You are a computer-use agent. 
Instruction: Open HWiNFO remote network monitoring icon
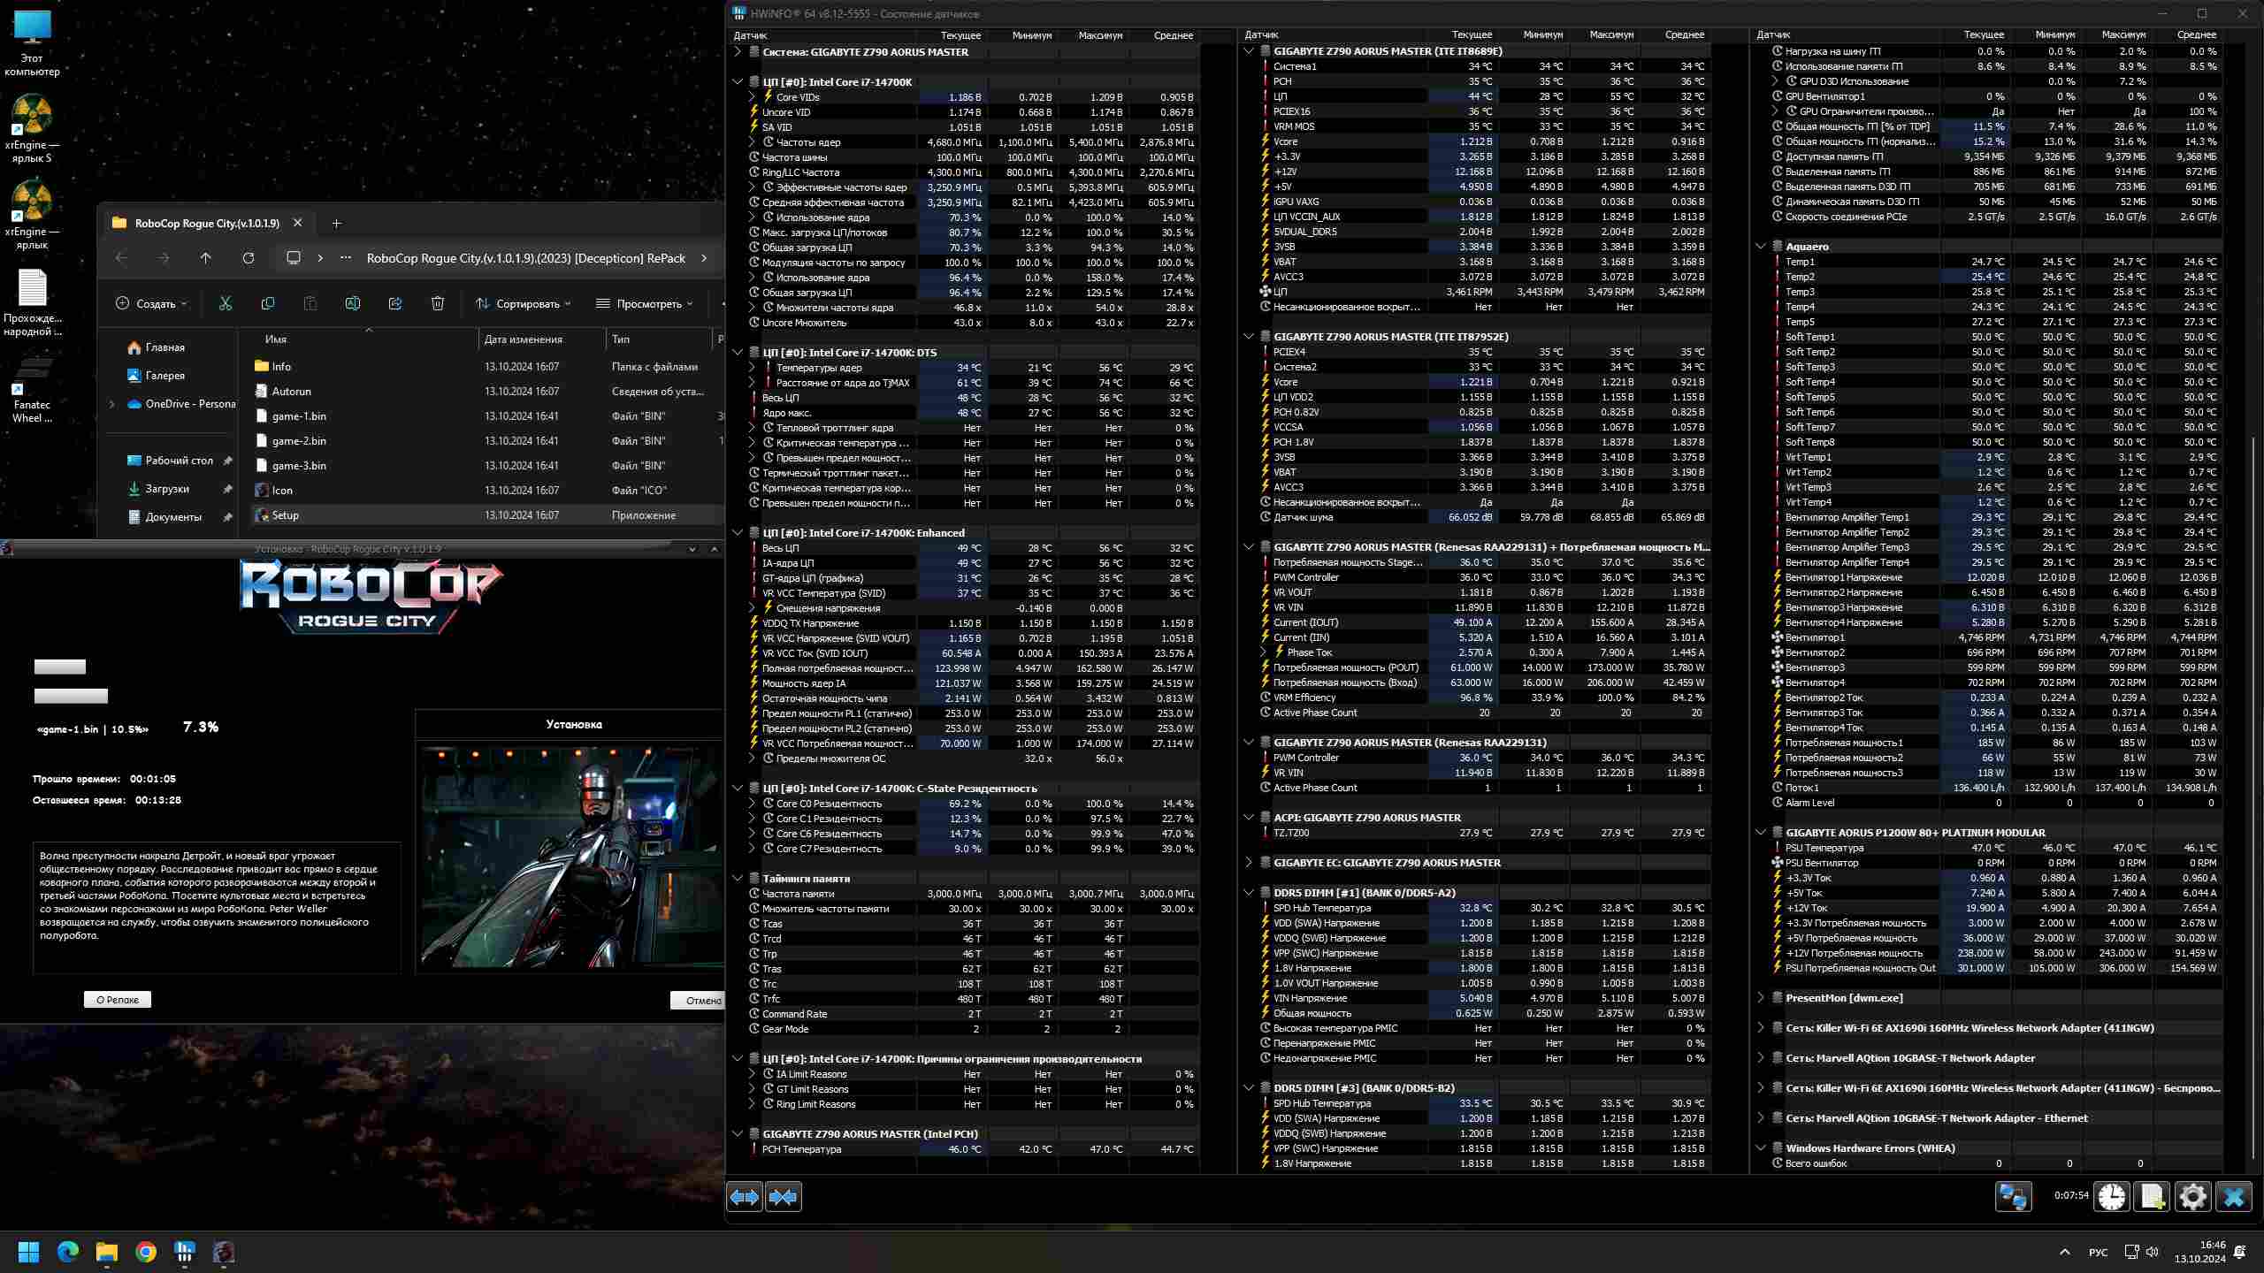click(2013, 1197)
